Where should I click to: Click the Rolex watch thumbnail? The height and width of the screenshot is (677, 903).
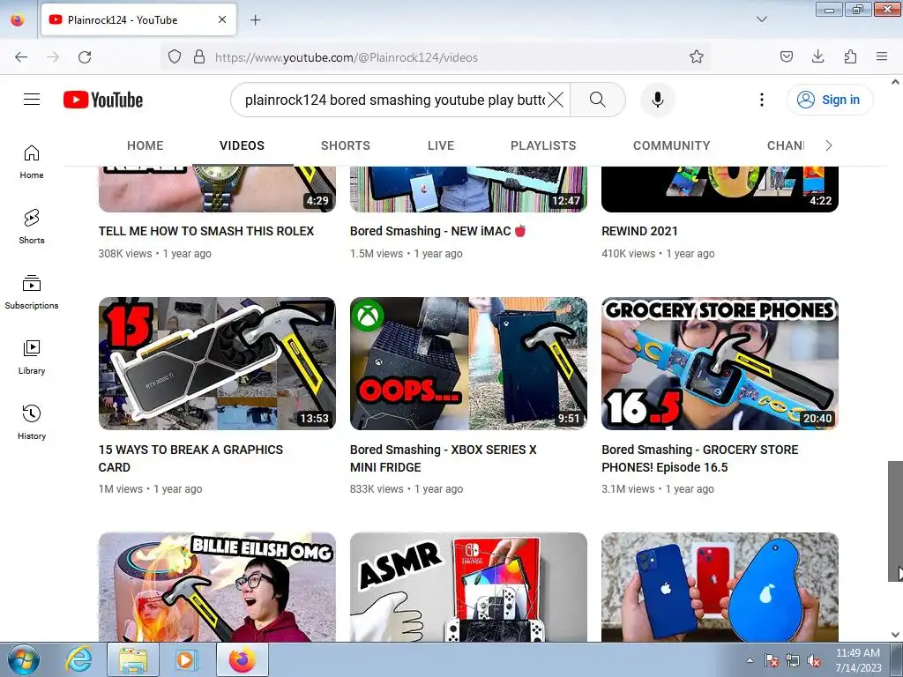[217, 190]
